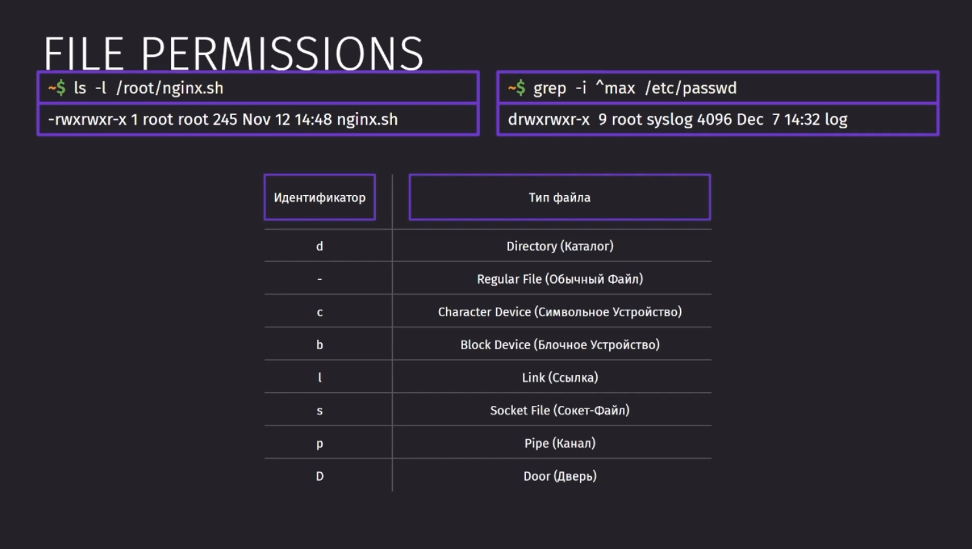Select the Pipe (Канал) entry
The width and height of the screenshot is (972, 549).
(x=560, y=443)
